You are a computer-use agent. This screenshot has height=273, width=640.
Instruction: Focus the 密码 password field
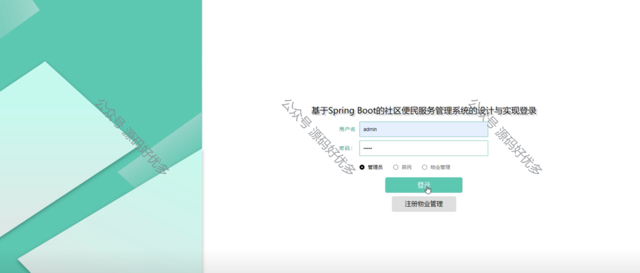[x=423, y=148]
